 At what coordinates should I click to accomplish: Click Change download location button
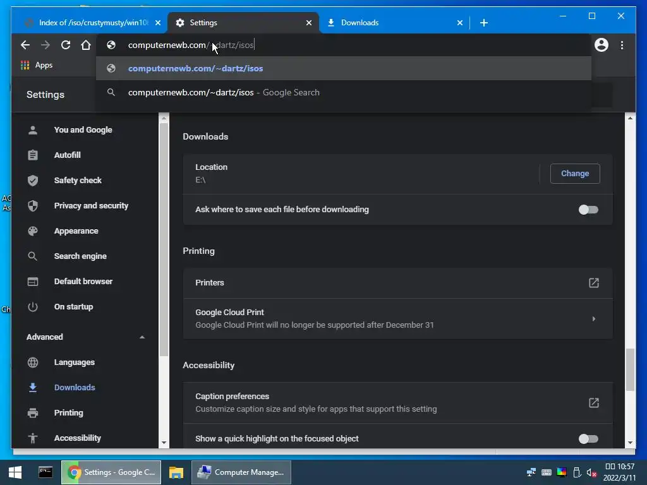575,174
